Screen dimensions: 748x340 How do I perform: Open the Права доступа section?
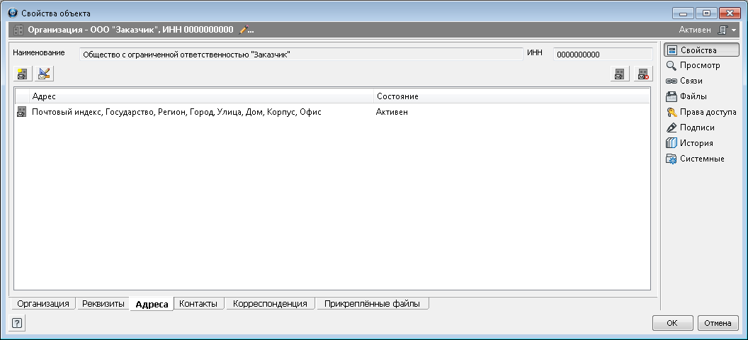coord(708,112)
